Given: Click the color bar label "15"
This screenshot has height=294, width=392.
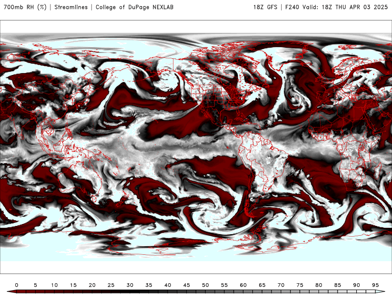Looking at the screenshot, I should click(x=73, y=285).
